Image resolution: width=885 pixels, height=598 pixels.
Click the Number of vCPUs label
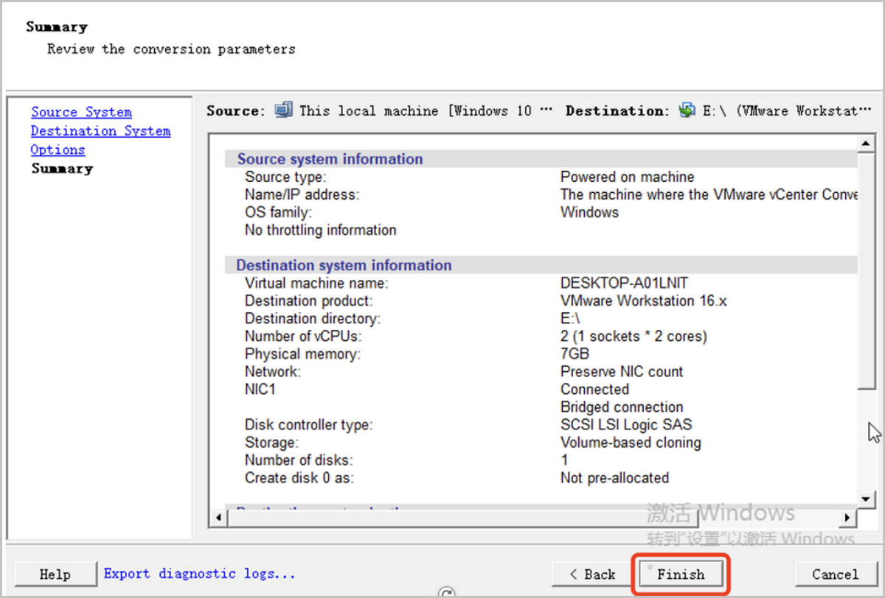303,336
